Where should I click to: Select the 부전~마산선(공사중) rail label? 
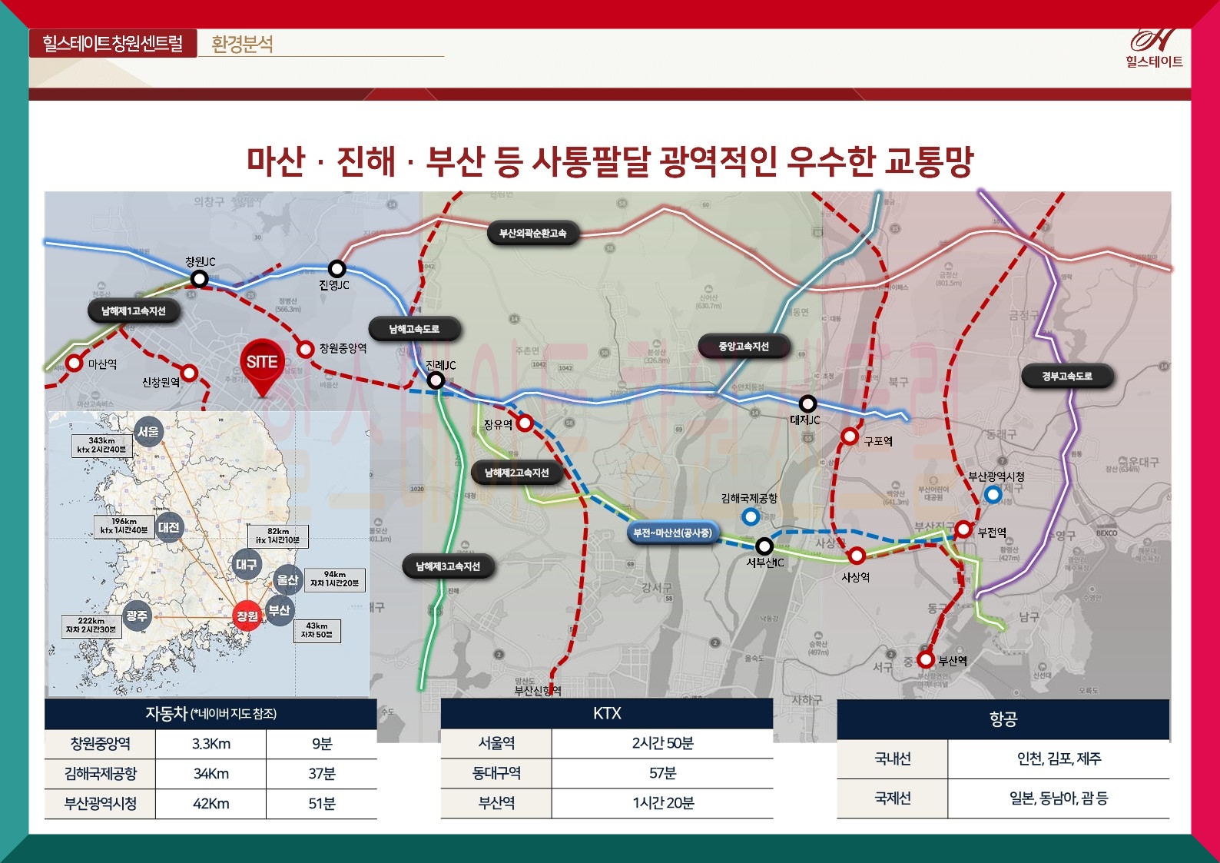[672, 533]
